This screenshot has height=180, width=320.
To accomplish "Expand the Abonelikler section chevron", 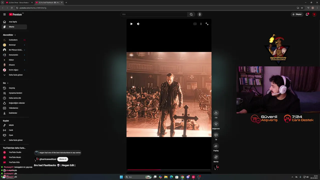I will (x=15, y=35).
